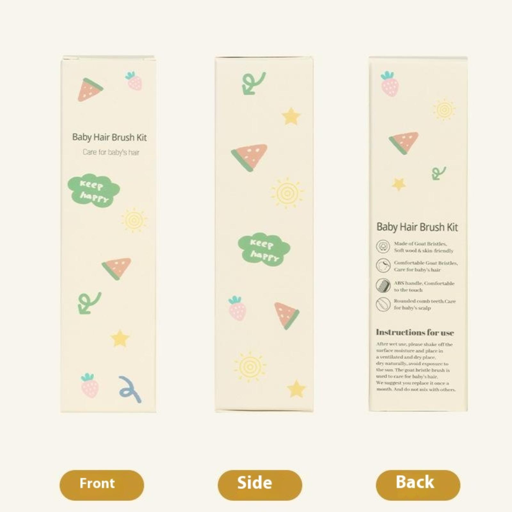Click Baby Hair Brush Kit title on front box

tap(109, 138)
